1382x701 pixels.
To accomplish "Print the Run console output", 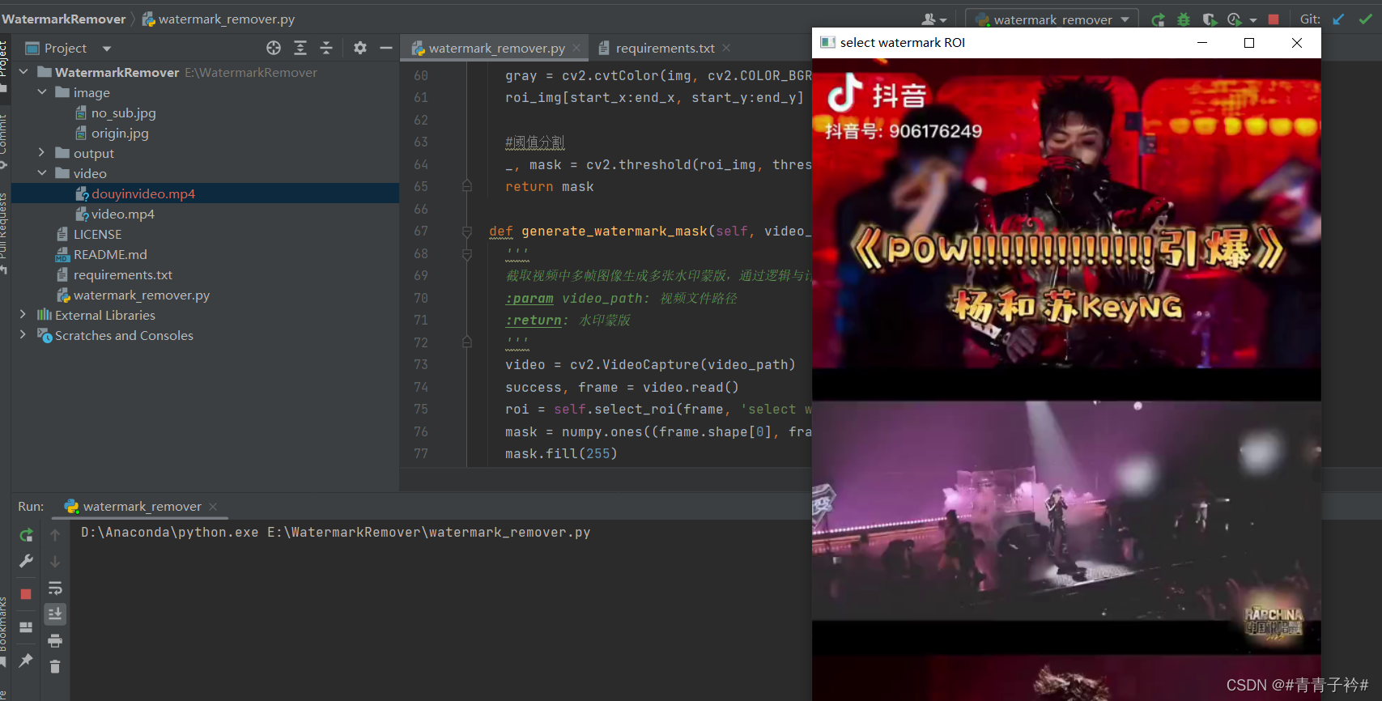I will coord(55,640).
